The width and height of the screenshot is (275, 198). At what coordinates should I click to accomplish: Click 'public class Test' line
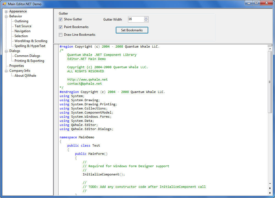tap(84, 145)
